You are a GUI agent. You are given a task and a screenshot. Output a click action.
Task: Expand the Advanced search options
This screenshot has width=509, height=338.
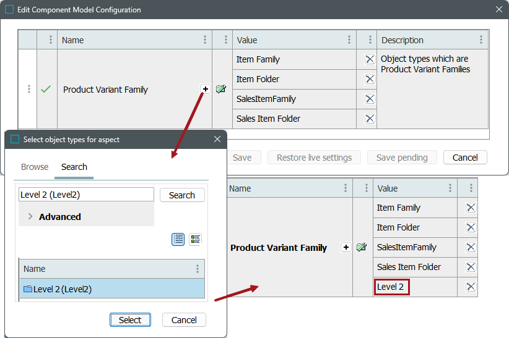pos(30,217)
